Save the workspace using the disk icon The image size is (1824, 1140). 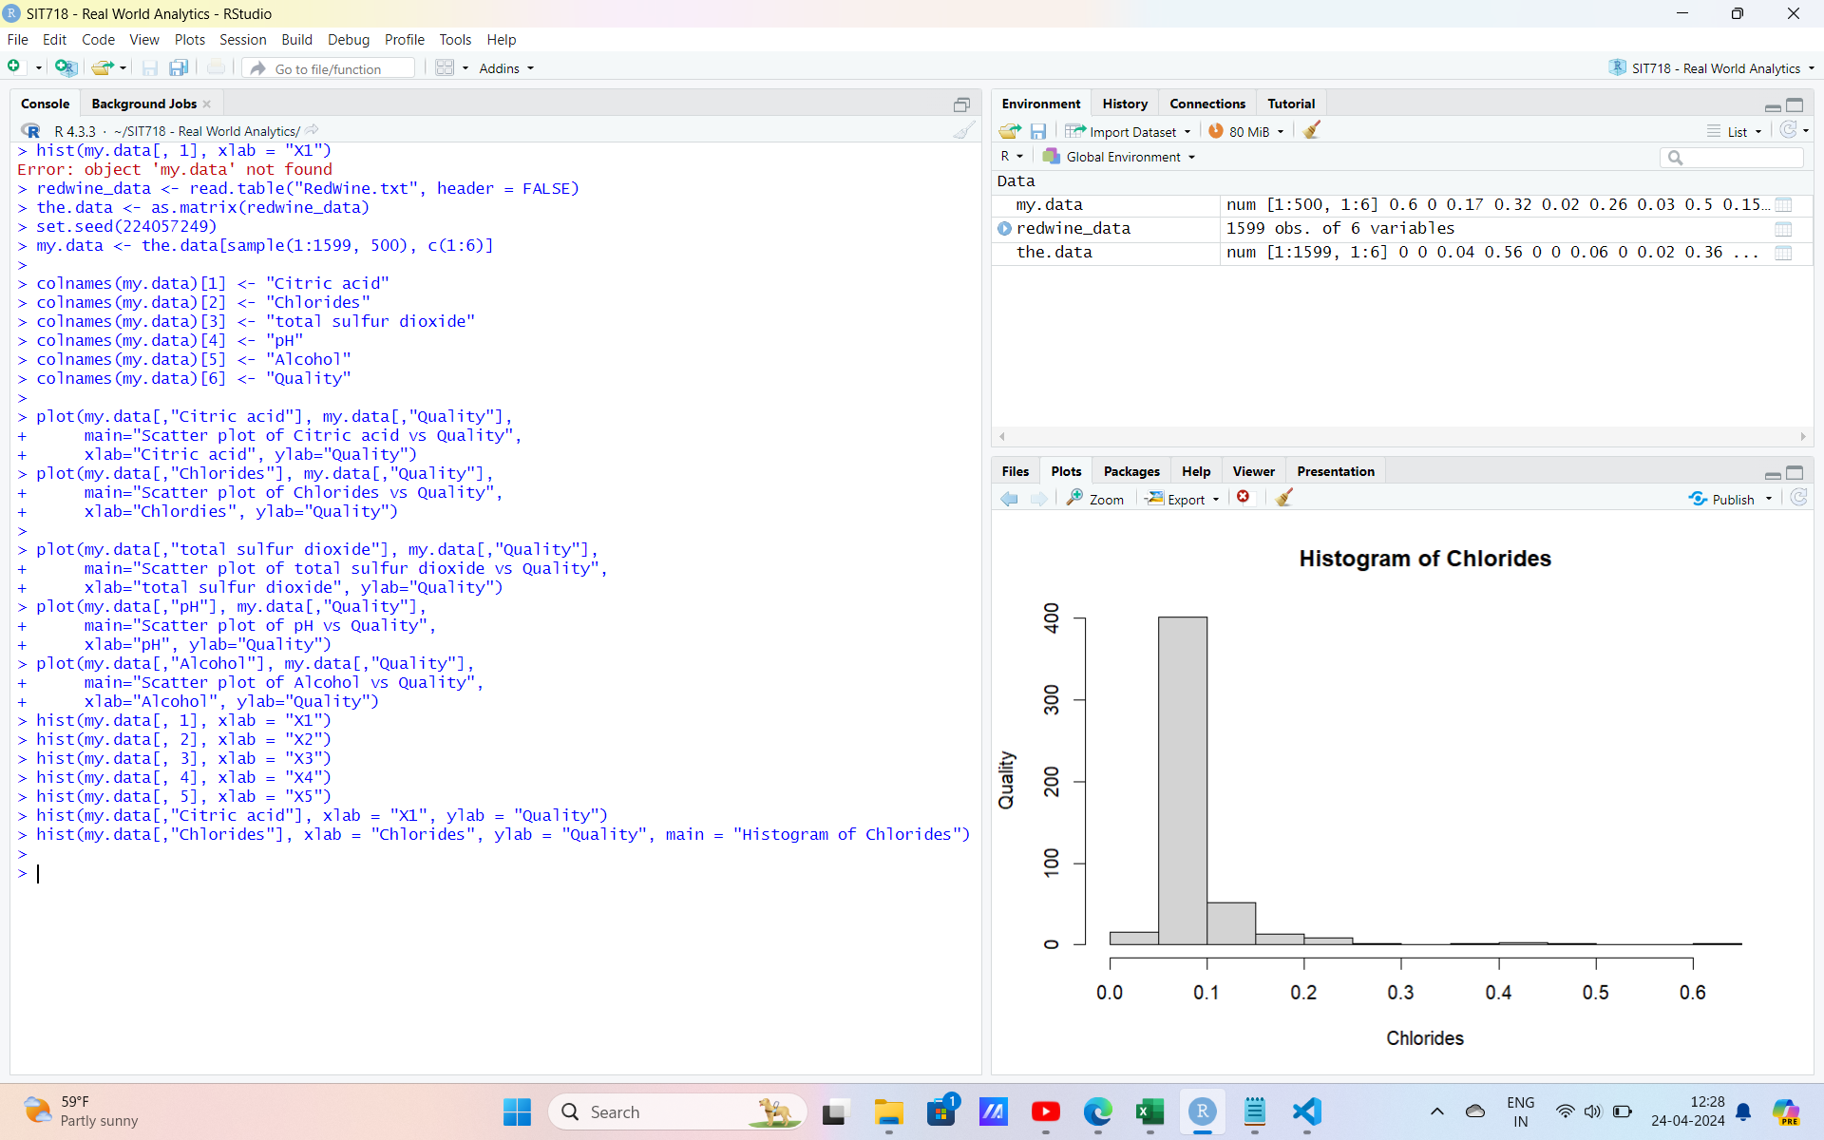pyautogui.click(x=1039, y=130)
